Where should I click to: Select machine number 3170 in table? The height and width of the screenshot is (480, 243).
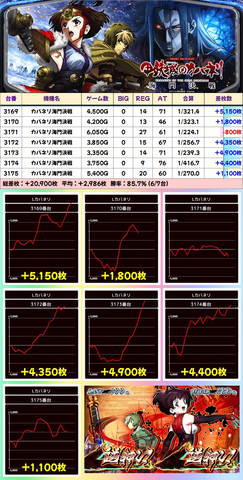click(x=11, y=122)
